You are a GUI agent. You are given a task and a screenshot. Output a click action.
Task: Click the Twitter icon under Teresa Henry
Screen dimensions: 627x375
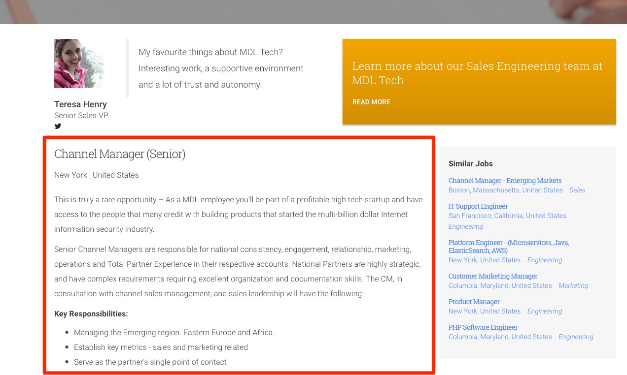(58, 126)
